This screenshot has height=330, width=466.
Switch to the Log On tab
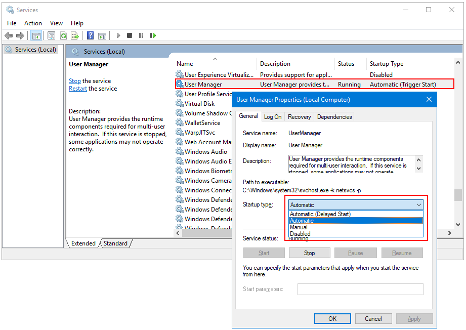pos(273,117)
